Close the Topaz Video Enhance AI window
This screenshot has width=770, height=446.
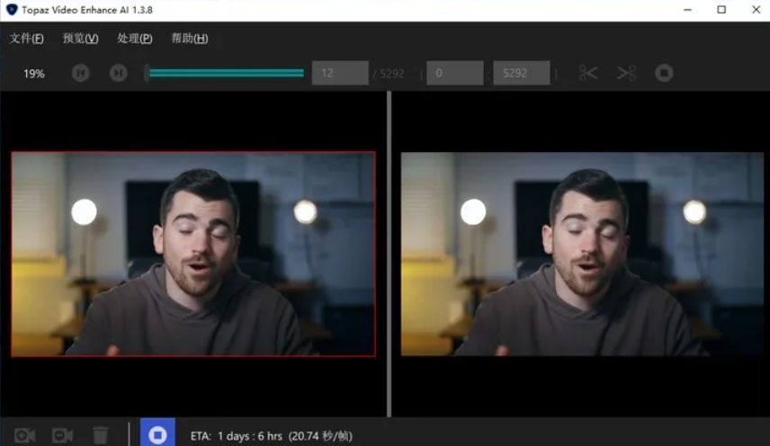coord(757,10)
